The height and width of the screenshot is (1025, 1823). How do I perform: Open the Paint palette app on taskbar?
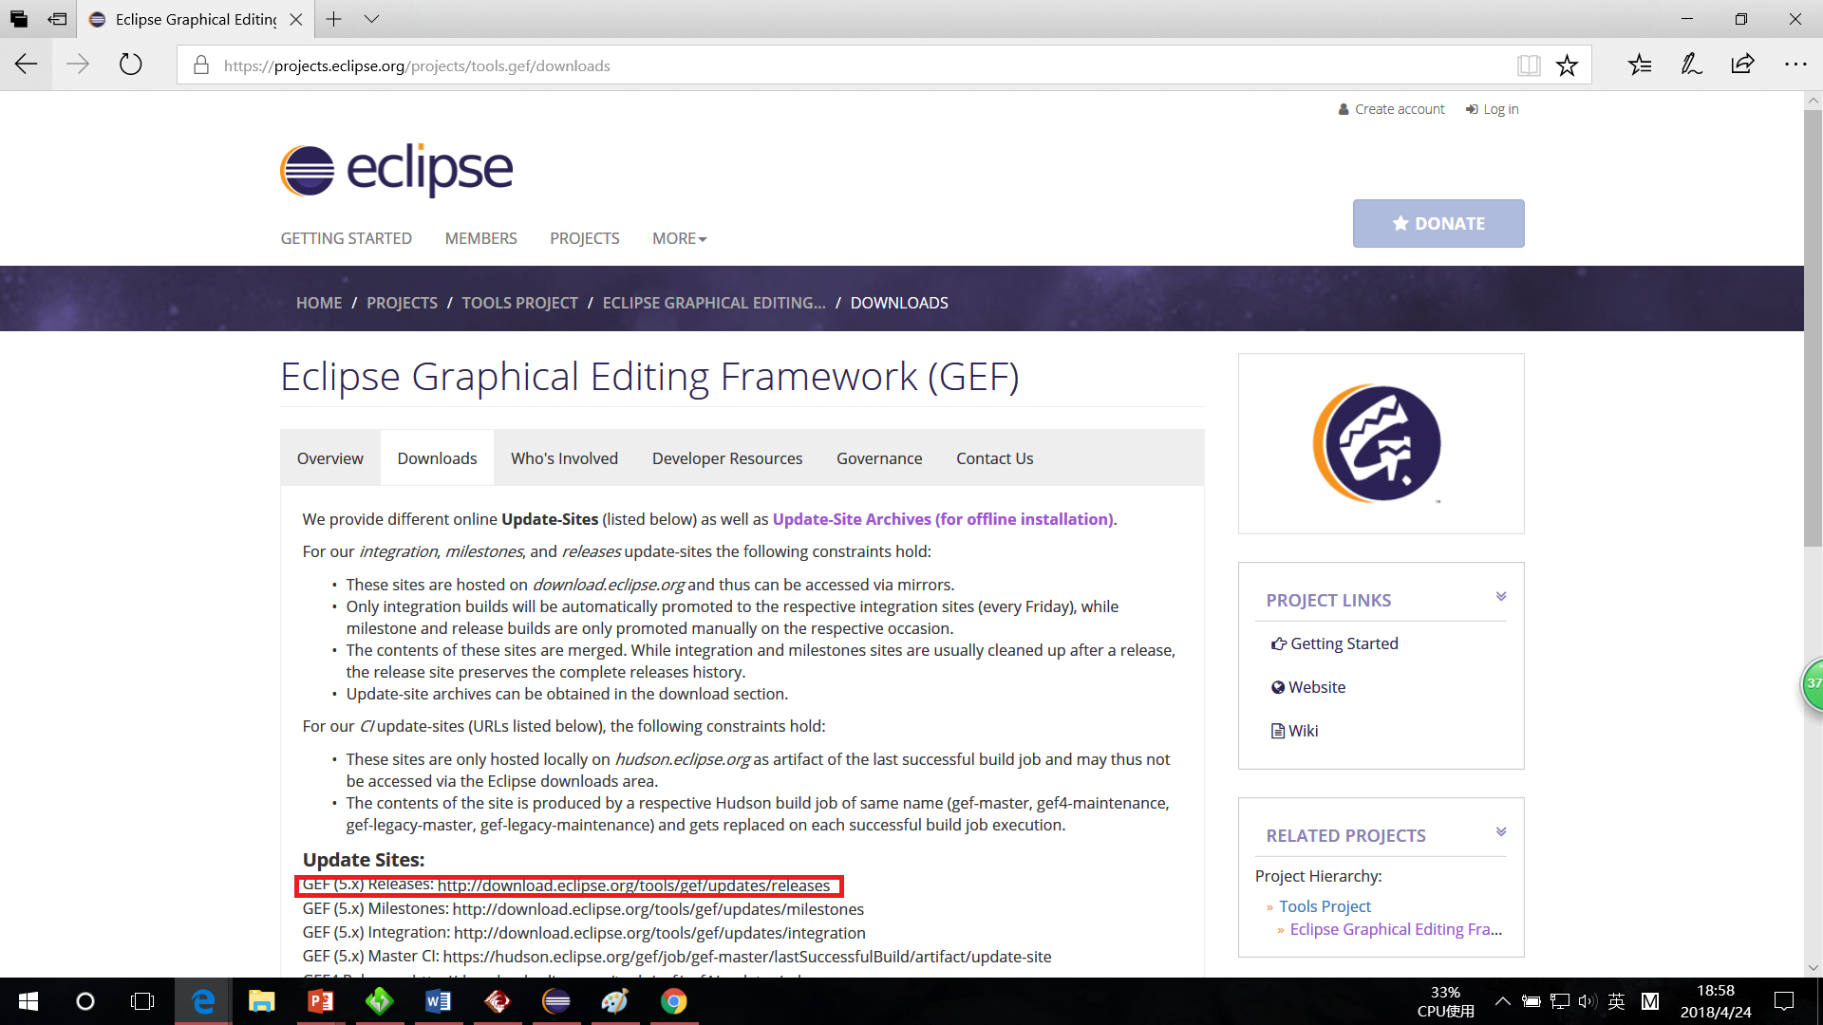[x=615, y=1001]
